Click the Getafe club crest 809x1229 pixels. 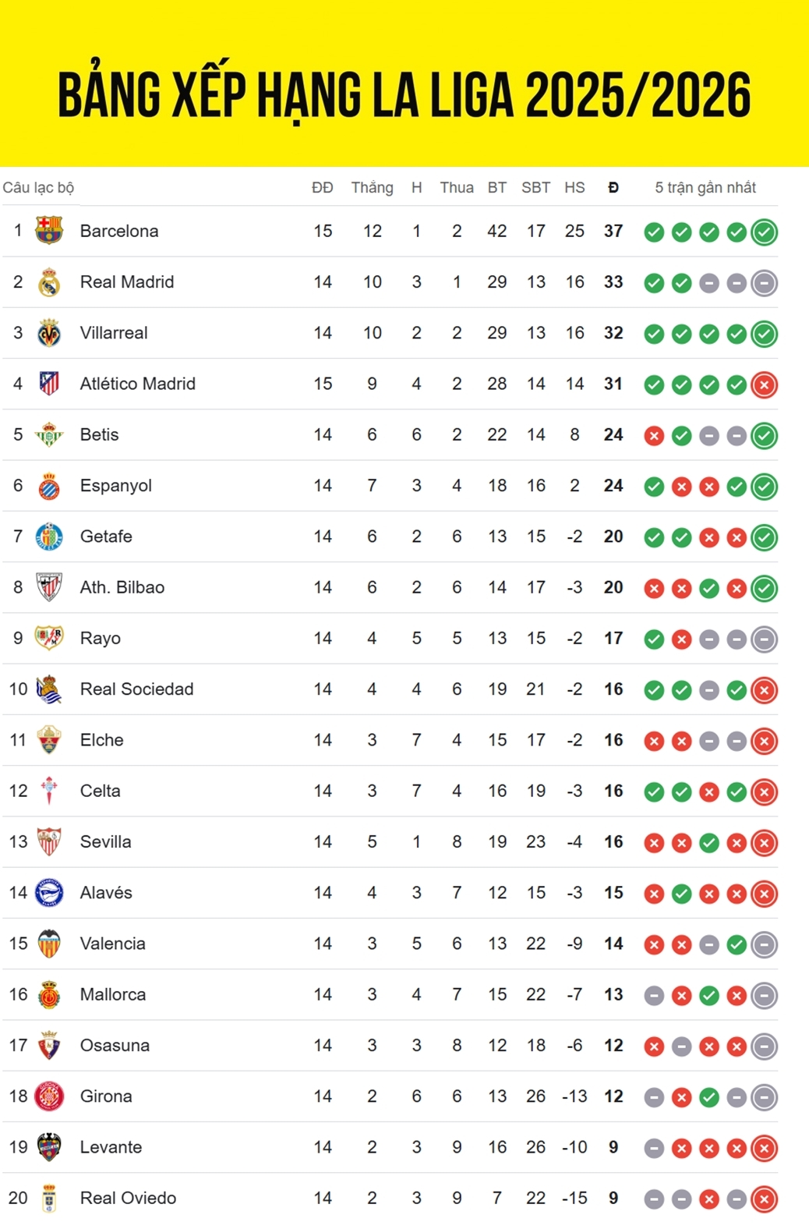(49, 537)
